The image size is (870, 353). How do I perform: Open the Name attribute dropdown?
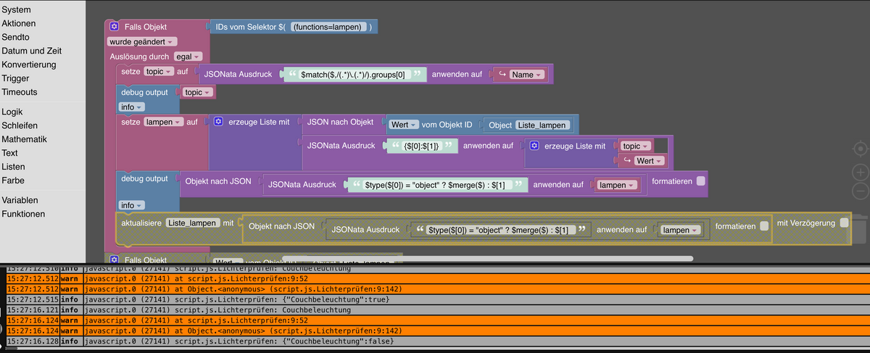(x=527, y=74)
